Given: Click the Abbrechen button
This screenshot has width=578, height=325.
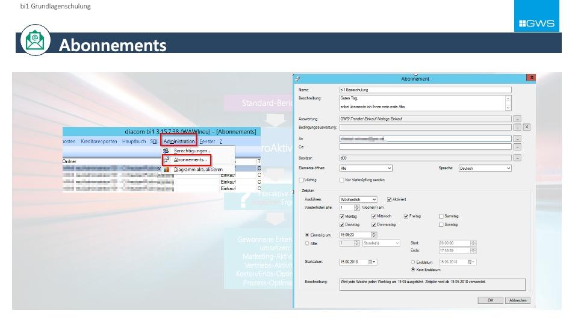Looking at the screenshot, I should coord(518,300).
